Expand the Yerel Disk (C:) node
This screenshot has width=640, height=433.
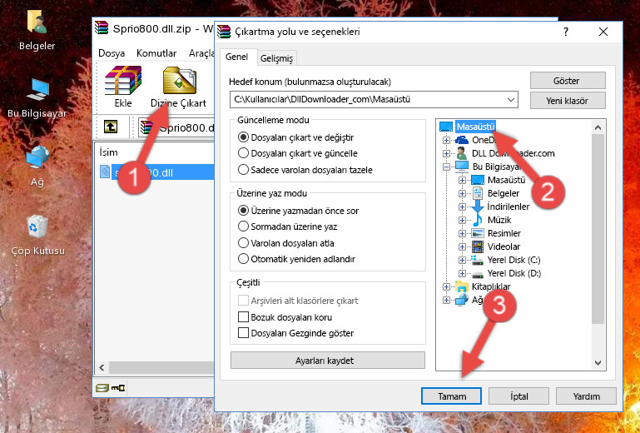[462, 260]
